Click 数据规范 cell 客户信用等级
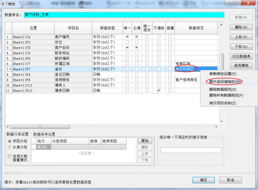The width and height of the screenshot is (258, 190). tap(188, 80)
